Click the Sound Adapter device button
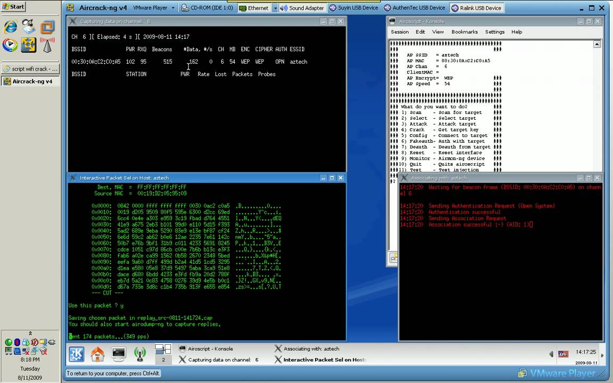Viewport: 613px width, 383px height. point(302,8)
